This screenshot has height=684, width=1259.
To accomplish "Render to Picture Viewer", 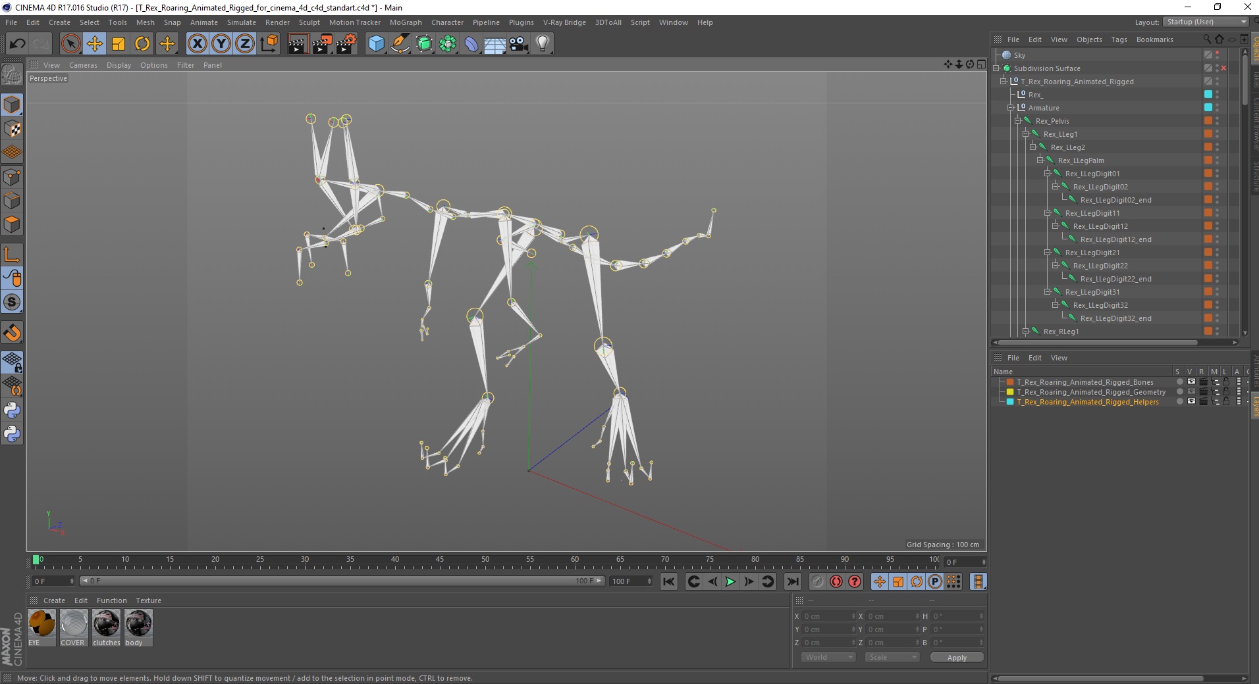I will [x=322, y=44].
